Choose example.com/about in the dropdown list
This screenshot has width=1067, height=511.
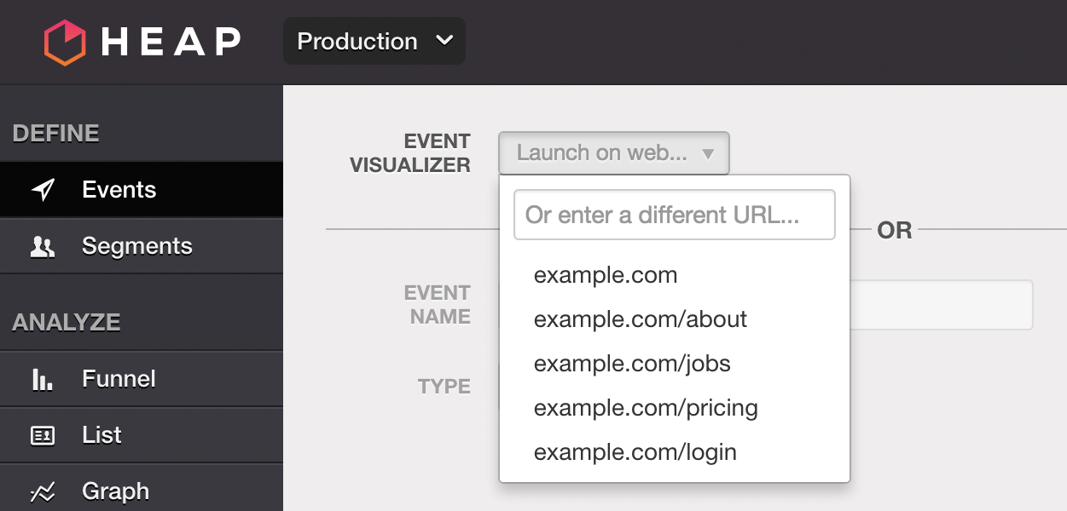(x=640, y=319)
